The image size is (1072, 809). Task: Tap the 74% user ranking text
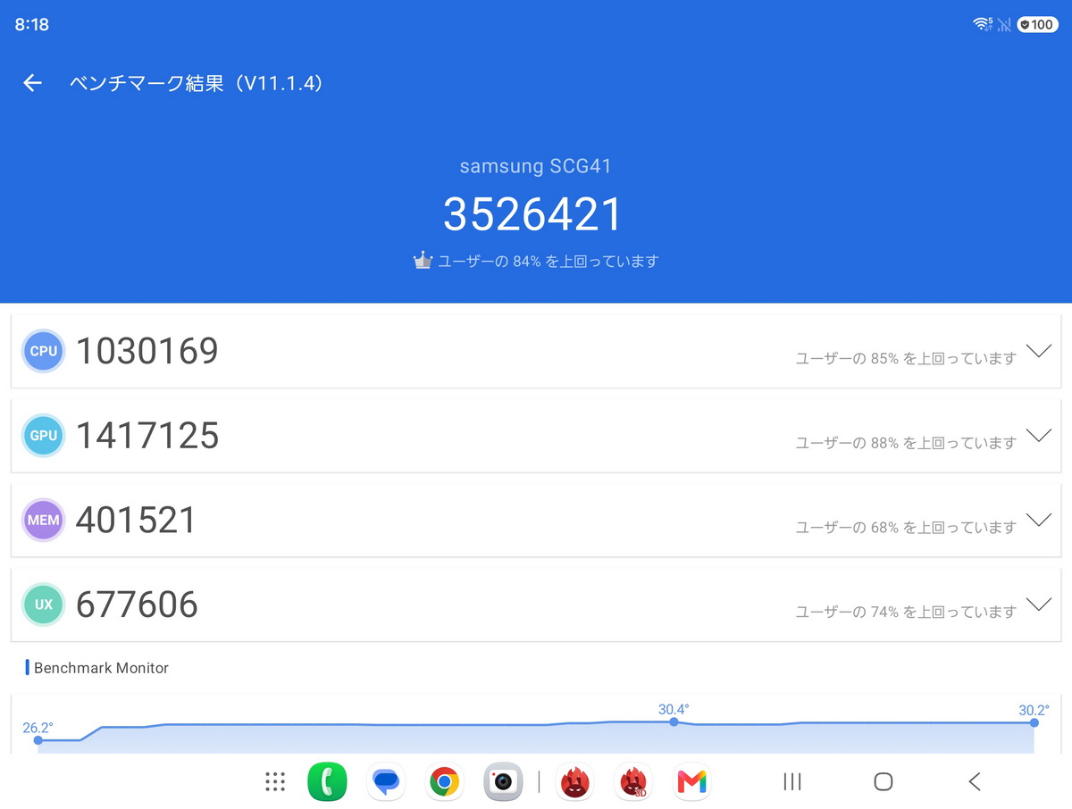click(x=906, y=612)
